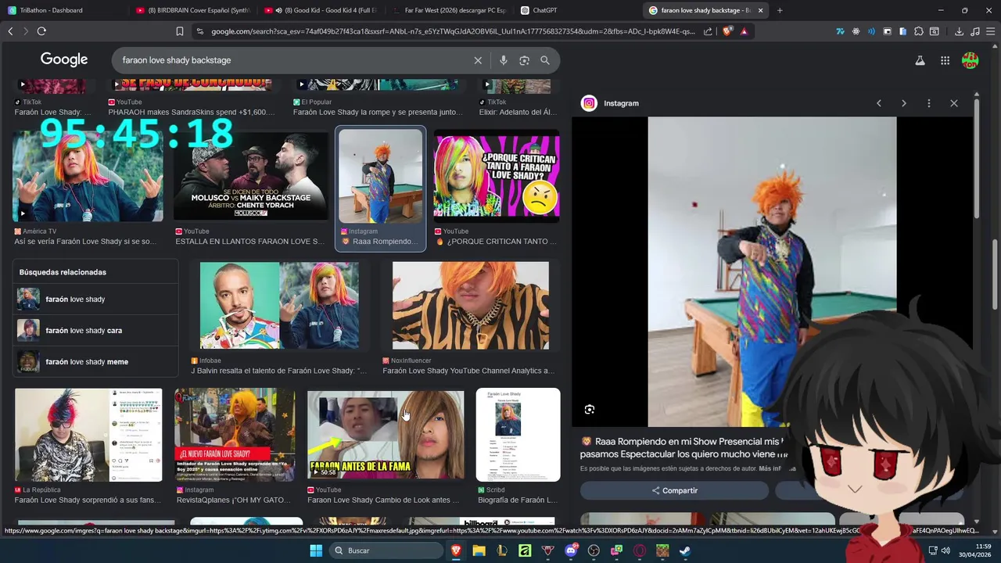Click the React DevTools extension icon

click(x=856, y=31)
